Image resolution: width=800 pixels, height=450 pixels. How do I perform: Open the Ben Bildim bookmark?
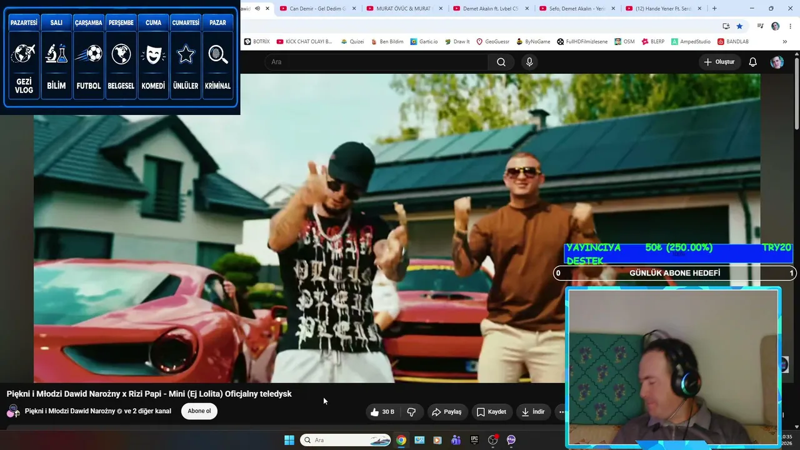click(387, 42)
